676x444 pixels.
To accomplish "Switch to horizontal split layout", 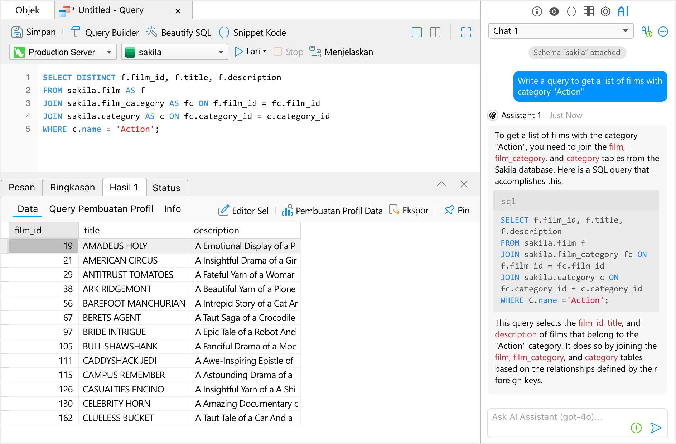I will click(x=417, y=33).
